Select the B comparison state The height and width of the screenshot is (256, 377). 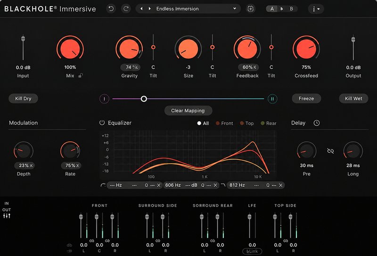point(291,9)
